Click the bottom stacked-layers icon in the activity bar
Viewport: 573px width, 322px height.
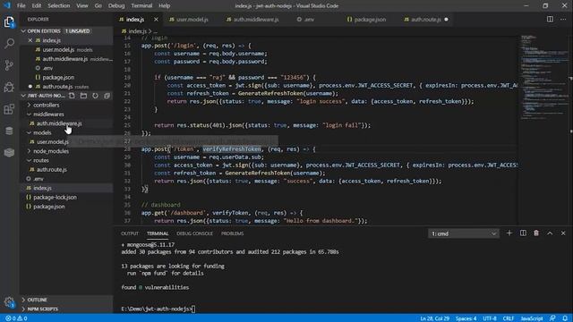(x=9, y=152)
